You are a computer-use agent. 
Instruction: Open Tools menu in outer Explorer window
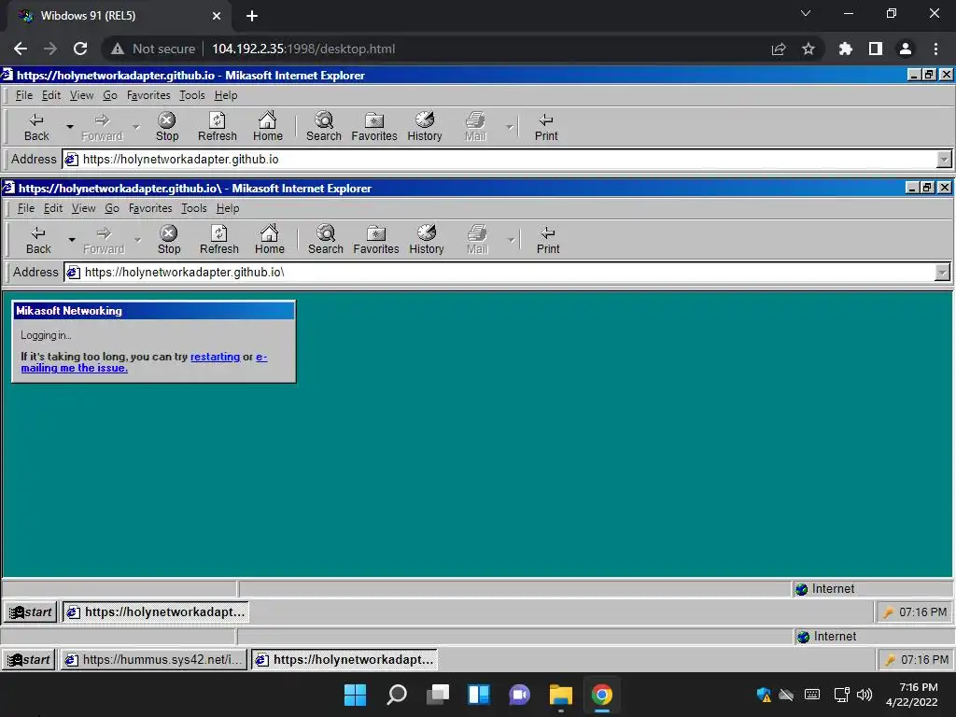192,95
